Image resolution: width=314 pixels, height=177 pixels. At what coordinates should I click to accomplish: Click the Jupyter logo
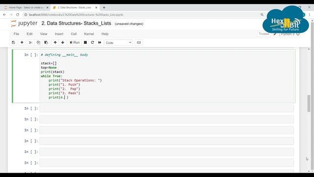tap(24, 24)
